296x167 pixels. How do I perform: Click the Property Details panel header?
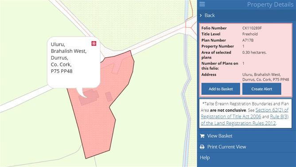click(x=270, y=4)
